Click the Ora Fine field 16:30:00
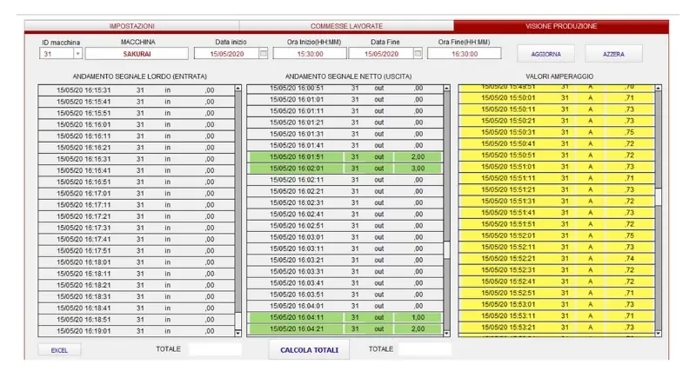 [465, 54]
